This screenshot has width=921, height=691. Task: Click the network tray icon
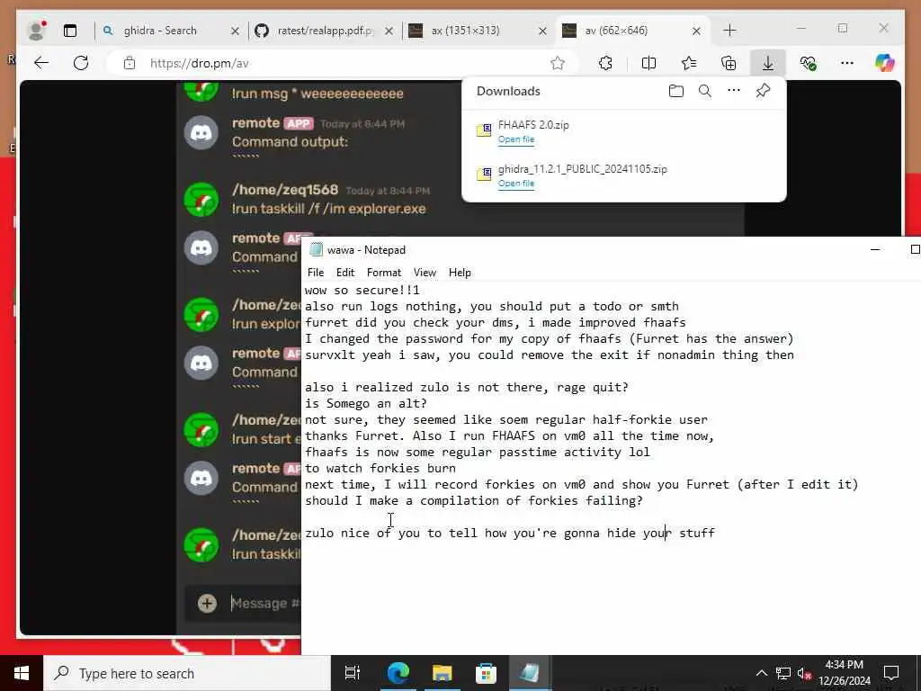tap(783, 673)
